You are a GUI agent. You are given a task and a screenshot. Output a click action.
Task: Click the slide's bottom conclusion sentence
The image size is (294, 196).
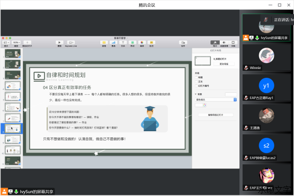click(84, 139)
